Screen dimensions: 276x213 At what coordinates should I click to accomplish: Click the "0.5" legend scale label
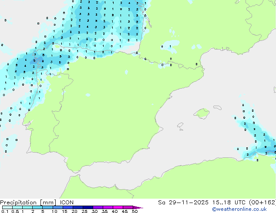[x=15, y=211]
